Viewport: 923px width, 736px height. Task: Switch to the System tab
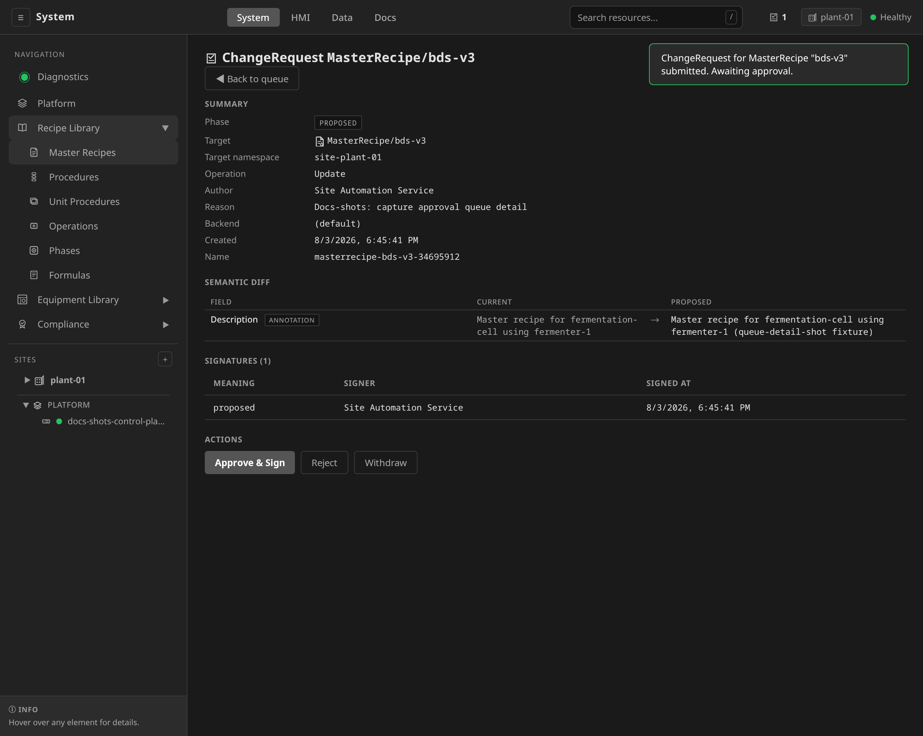(x=253, y=18)
